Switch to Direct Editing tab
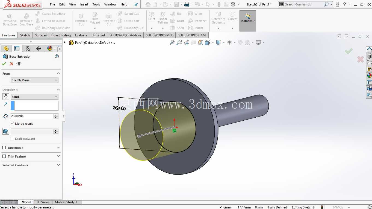 click(x=61, y=35)
